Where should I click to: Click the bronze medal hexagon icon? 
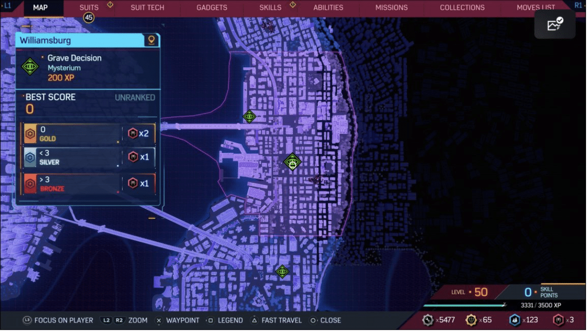(x=30, y=184)
